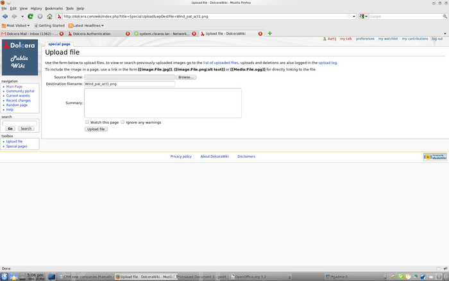The height and width of the screenshot is (281, 449).
Task: Open the list of uploaded files link
Action: pyautogui.click(x=221, y=63)
